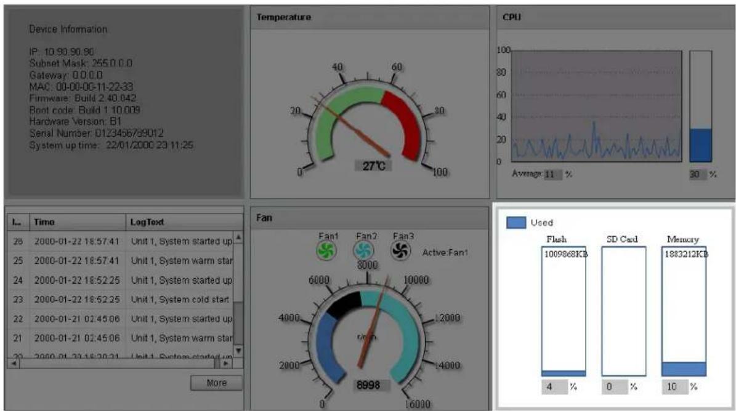Click the SD Card usage bar

coord(623,311)
